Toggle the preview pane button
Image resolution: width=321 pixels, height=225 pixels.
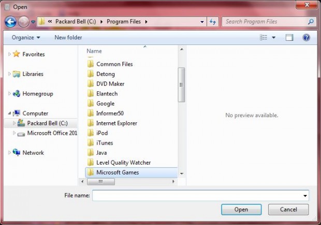tap(289, 38)
